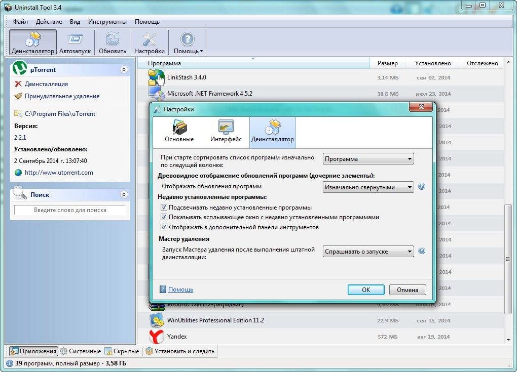This screenshot has width=517, height=372.
Task: Click the globe icon beside utorrent.com link
Action: tap(18, 173)
